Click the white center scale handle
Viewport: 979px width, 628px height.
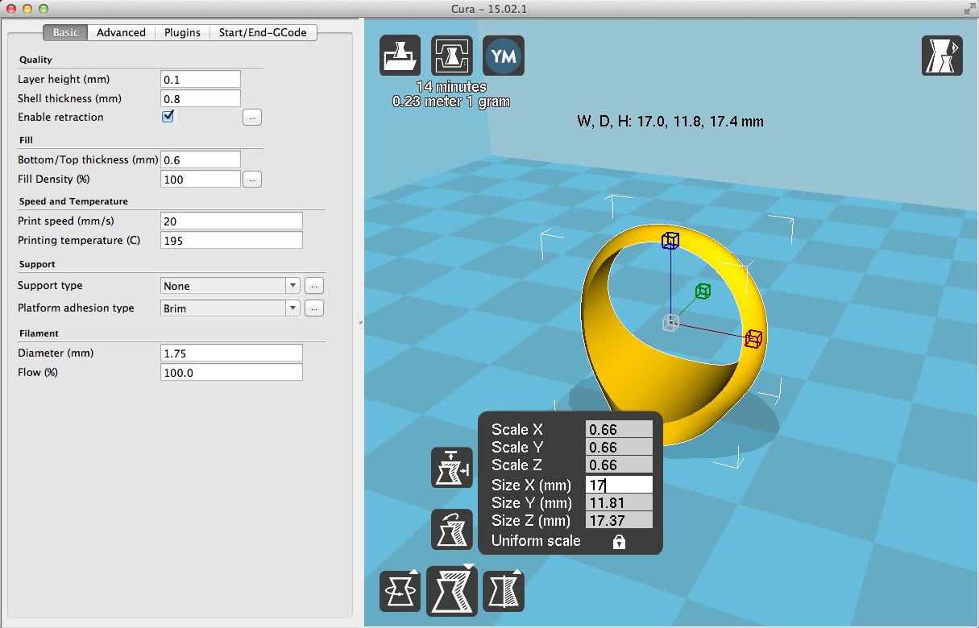[670, 322]
